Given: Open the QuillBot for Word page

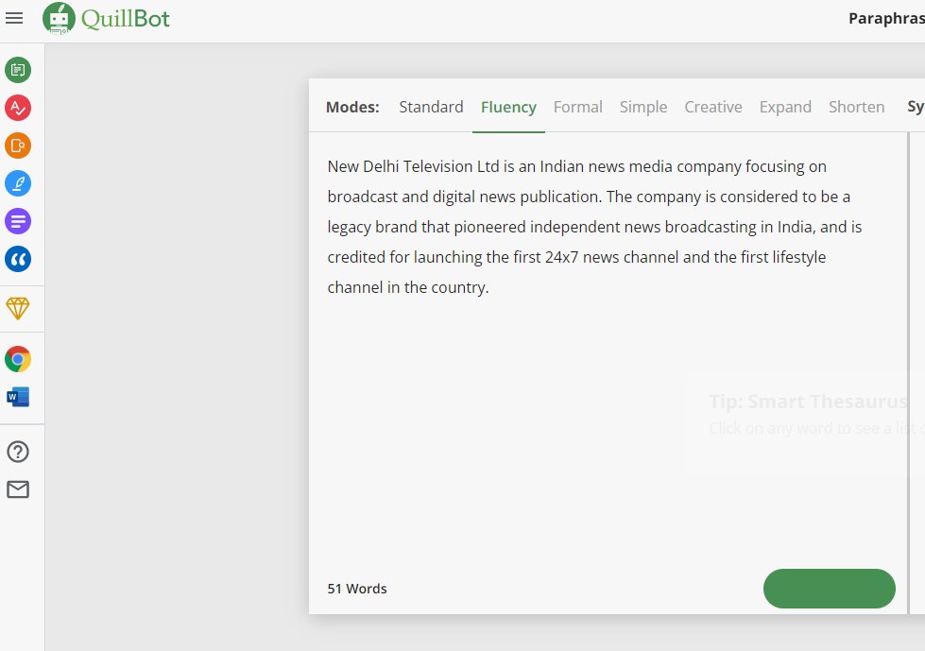Looking at the screenshot, I should (20, 396).
